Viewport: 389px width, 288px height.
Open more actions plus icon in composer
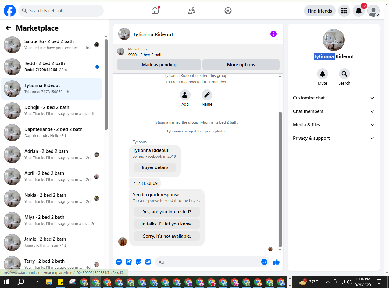119,262
